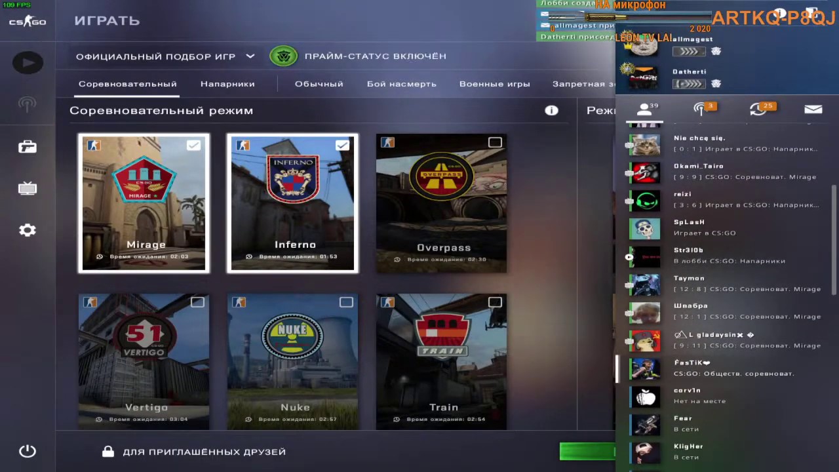Viewport: 839px width, 472px height.
Task: Expand the Официальный подбор игр dropdown
Action: pos(165,56)
